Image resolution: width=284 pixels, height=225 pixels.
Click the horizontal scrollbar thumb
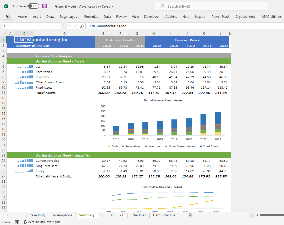coord(272,215)
